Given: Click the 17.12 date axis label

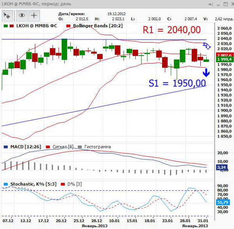Looking at the screenshot, I should (43, 221).
